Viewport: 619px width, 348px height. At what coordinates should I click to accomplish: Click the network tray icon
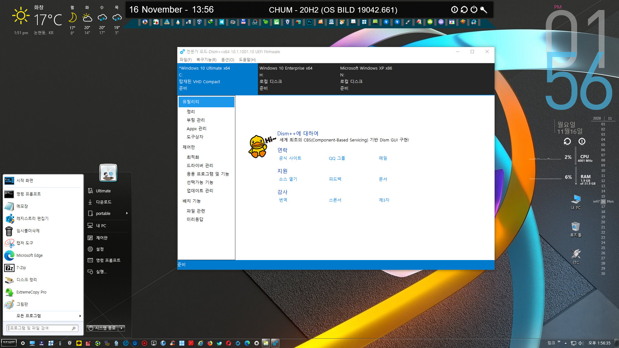[573, 343]
